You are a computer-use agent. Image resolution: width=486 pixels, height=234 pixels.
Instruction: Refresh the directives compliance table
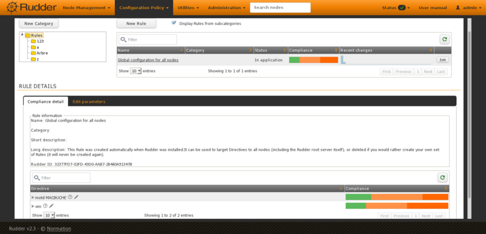coord(442,177)
